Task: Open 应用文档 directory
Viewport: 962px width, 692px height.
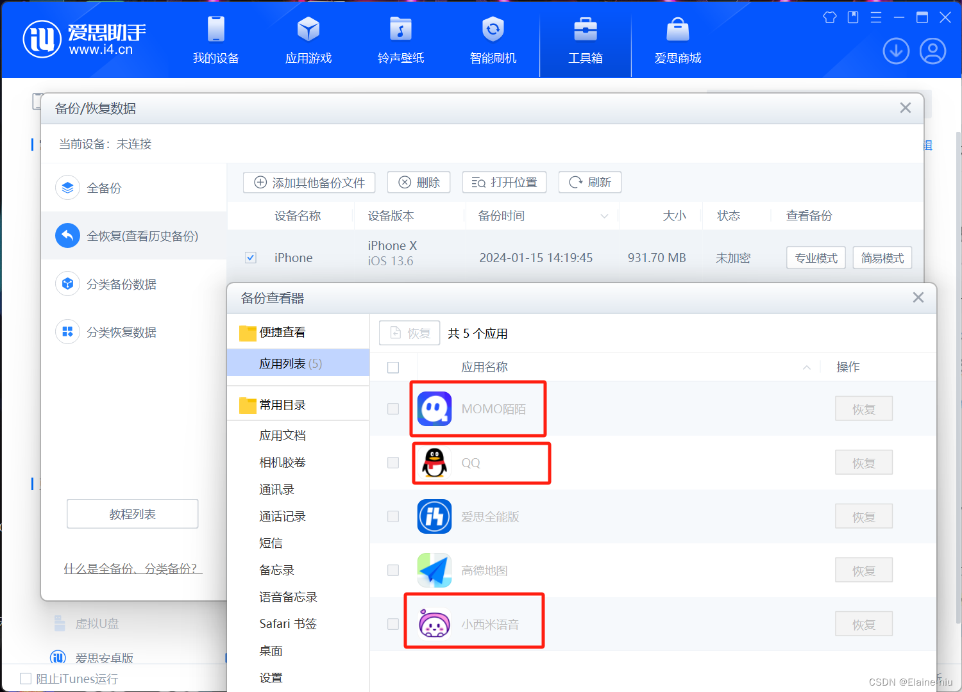Action: click(282, 436)
